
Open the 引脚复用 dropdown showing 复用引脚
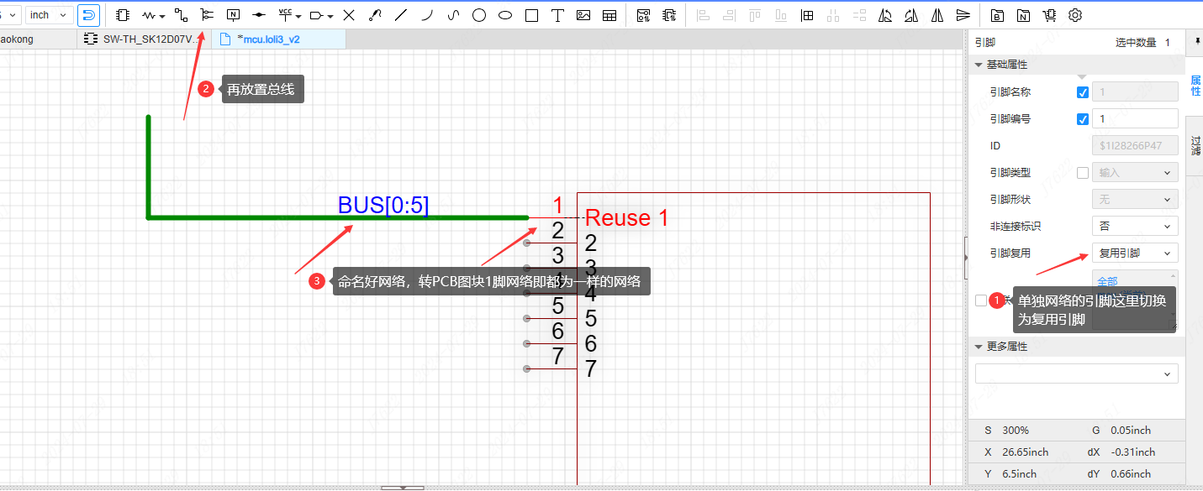(1134, 253)
